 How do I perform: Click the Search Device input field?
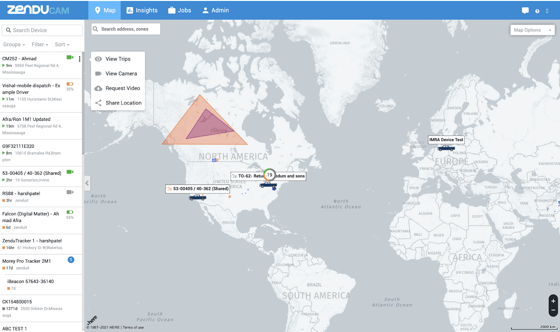click(42, 30)
